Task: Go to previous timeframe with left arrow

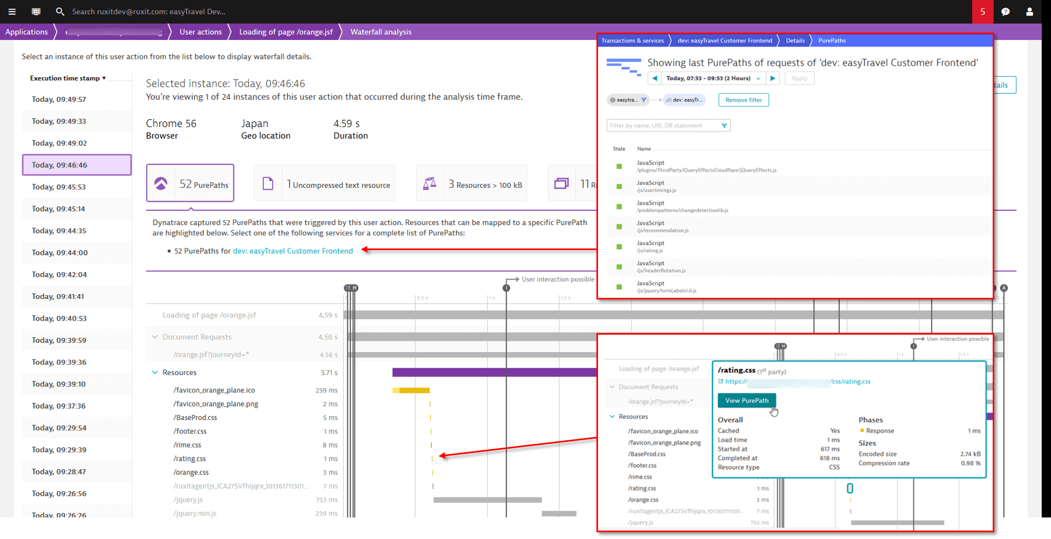Action: tap(655, 78)
